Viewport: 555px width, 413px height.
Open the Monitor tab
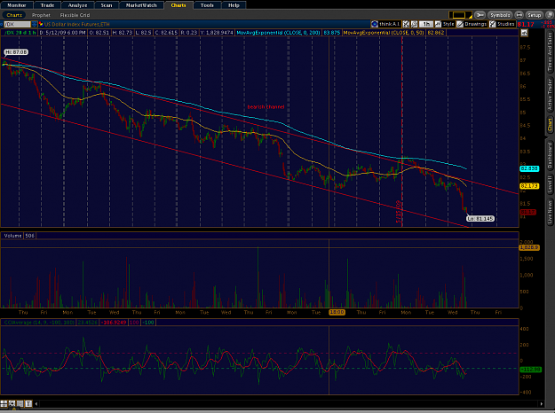pyautogui.click(x=17, y=5)
